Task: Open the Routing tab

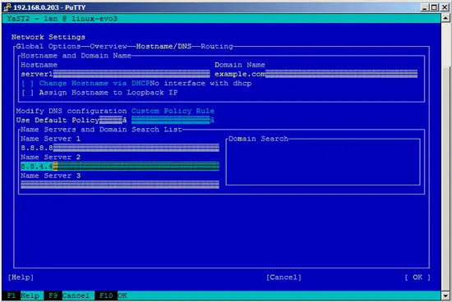Action: (217, 46)
